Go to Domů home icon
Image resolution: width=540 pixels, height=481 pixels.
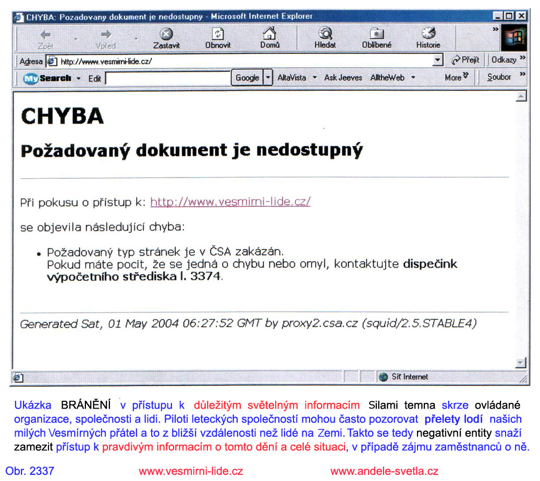(x=269, y=34)
